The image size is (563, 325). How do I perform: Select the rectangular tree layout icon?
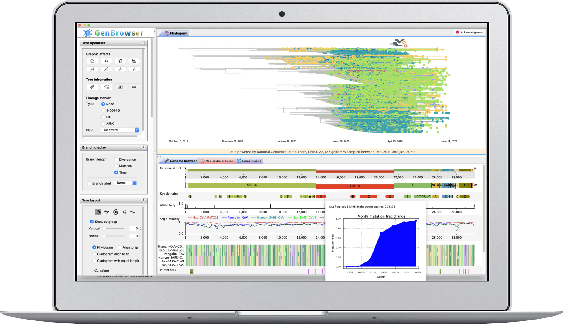pos(98,212)
